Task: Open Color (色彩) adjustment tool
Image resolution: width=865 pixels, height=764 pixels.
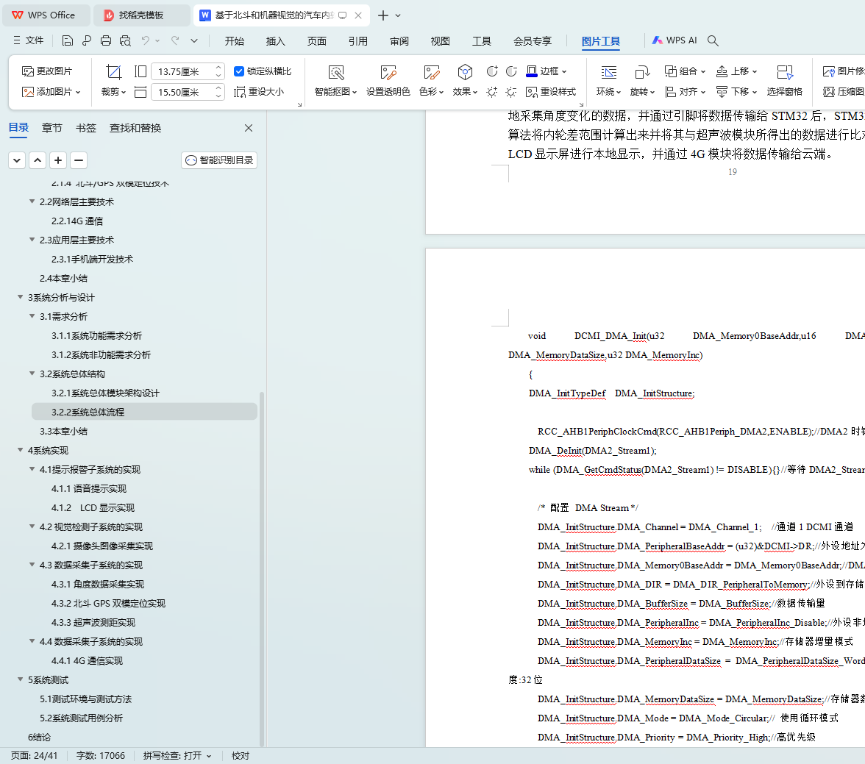Action: (431, 81)
